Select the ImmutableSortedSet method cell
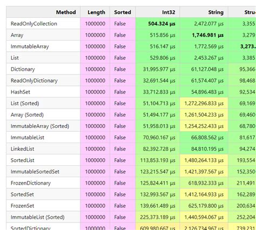This screenshot has height=230, width=256. [43, 172]
